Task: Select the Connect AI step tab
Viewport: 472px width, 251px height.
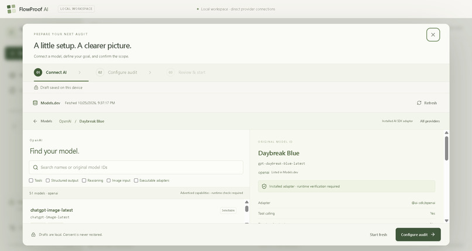Action: [x=61, y=72]
